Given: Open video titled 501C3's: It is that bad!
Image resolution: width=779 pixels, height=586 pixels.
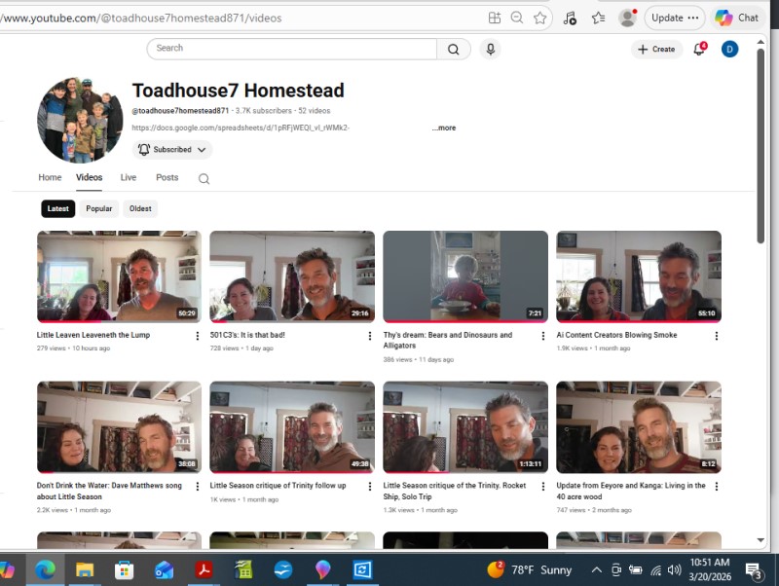Looking at the screenshot, I should 247,335.
